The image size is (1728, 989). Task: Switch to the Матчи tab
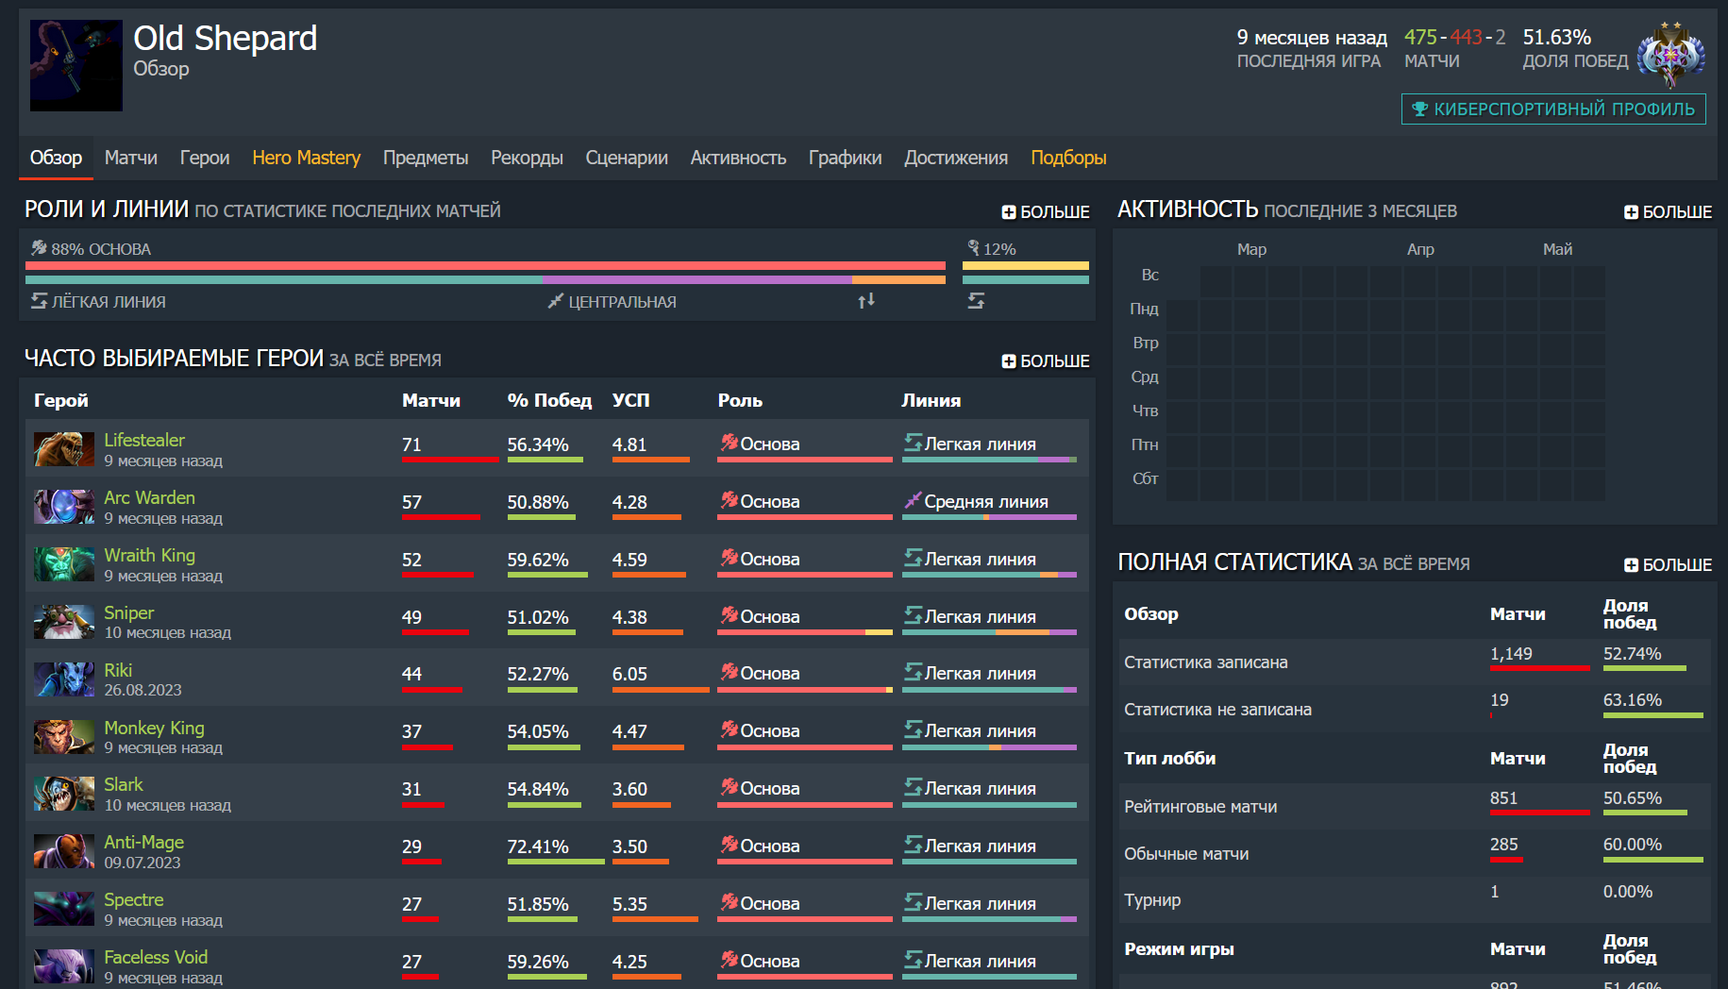tap(131, 158)
